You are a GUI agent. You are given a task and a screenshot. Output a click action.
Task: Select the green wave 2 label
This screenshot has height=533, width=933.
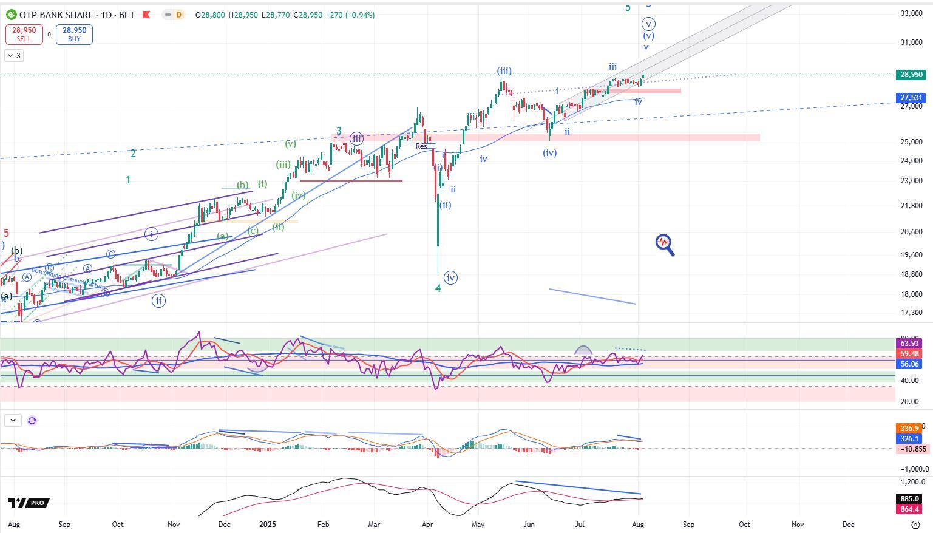[133, 154]
